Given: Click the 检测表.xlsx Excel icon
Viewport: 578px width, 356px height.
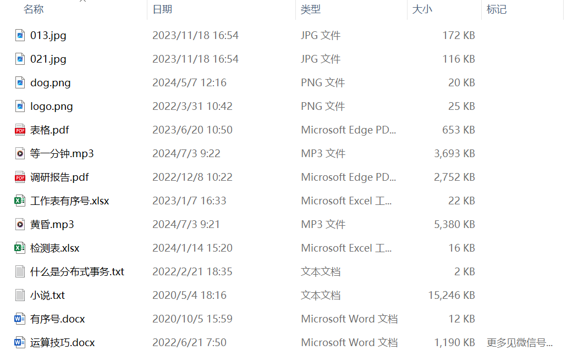Looking at the screenshot, I should coord(20,248).
